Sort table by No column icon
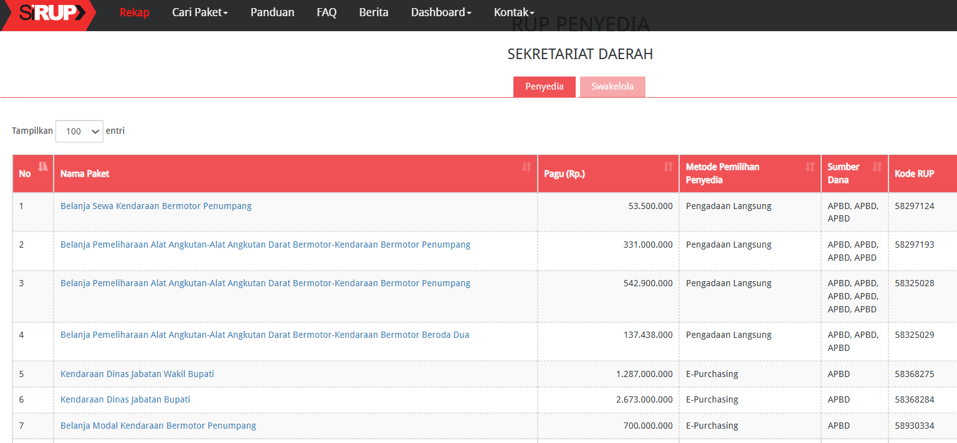Screen dimensions: 957x443 tap(42, 166)
